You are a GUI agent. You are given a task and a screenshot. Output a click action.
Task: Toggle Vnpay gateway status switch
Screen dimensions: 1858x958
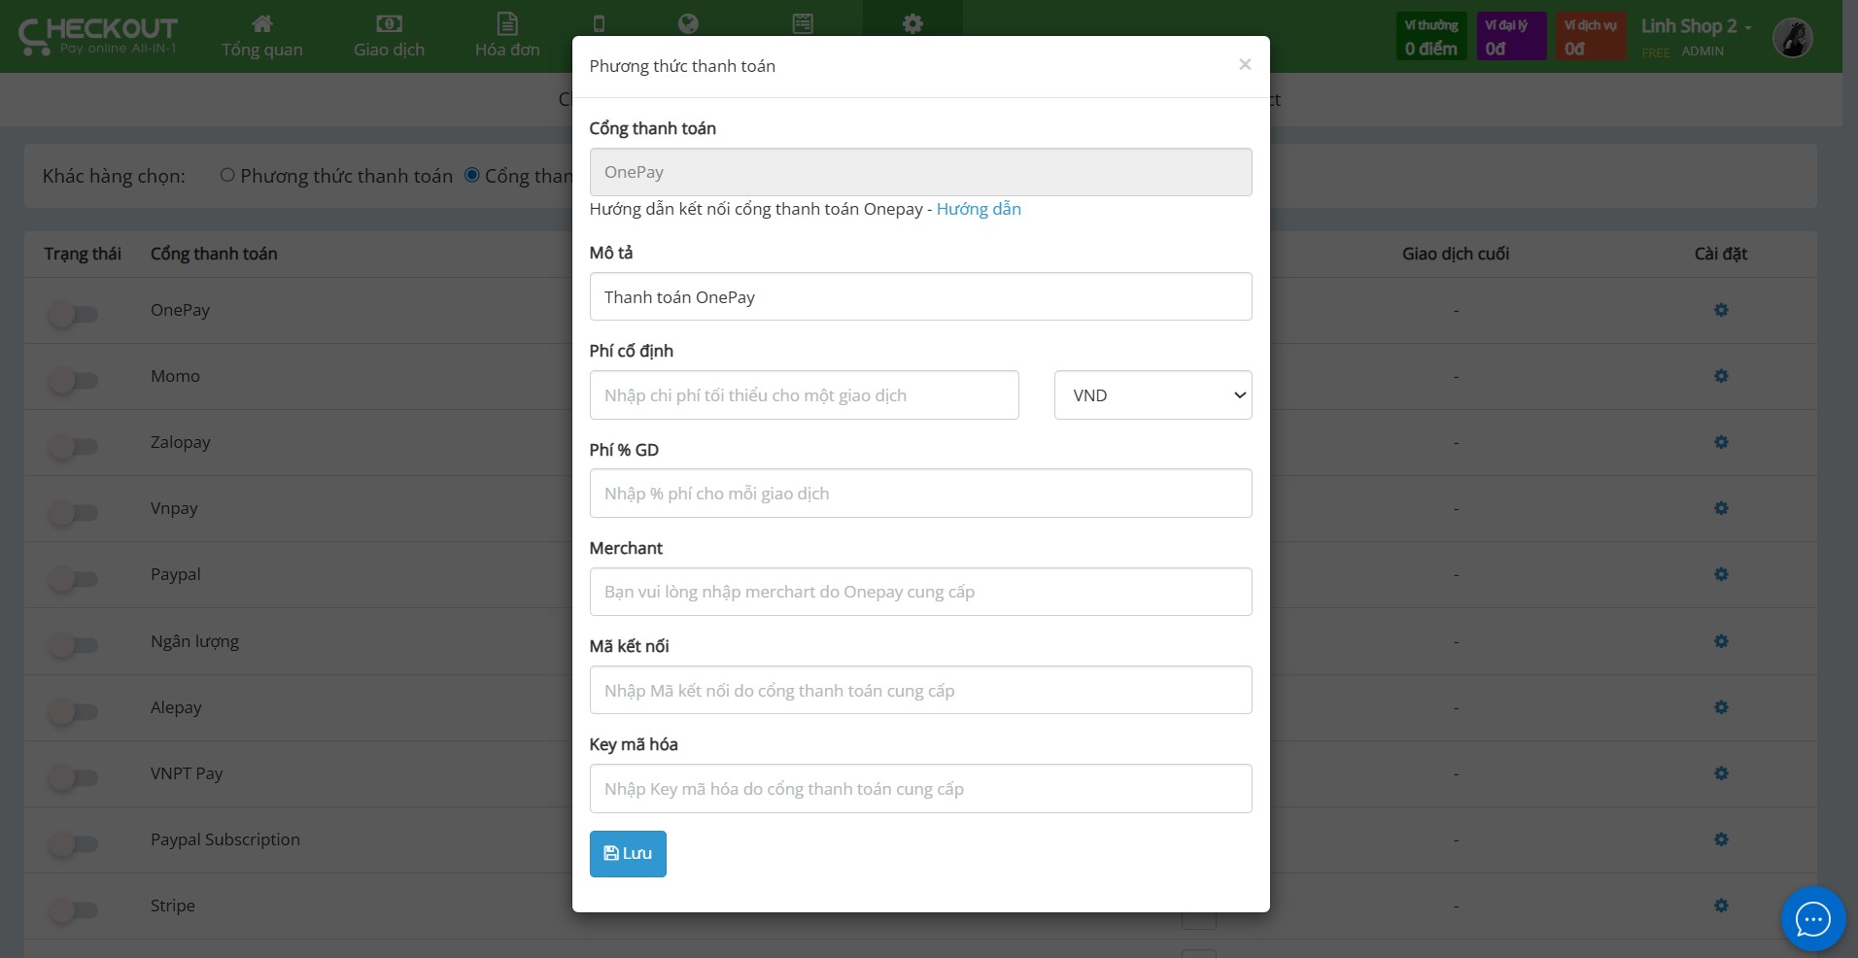pos(74,512)
